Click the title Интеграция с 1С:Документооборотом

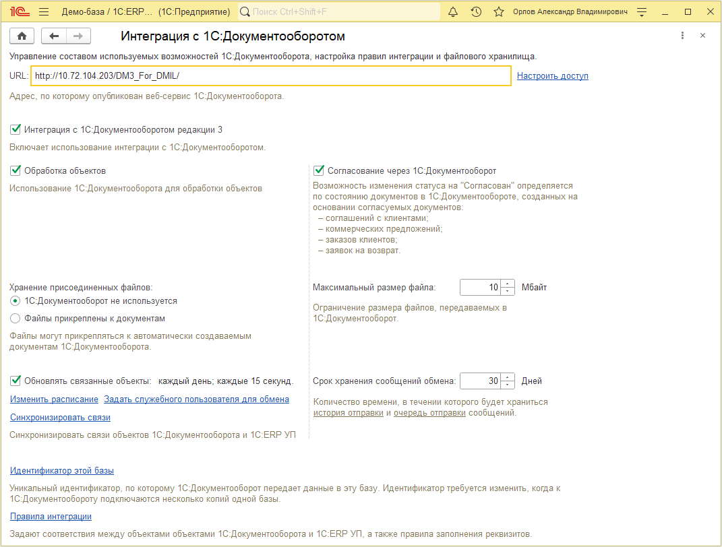[233, 36]
